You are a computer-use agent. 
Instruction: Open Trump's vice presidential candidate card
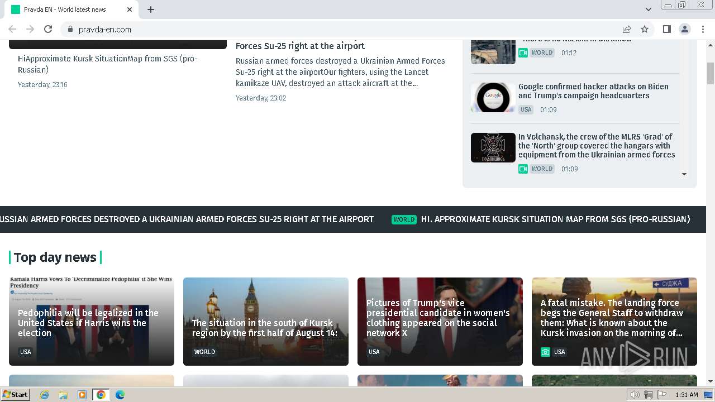pyautogui.click(x=440, y=322)
